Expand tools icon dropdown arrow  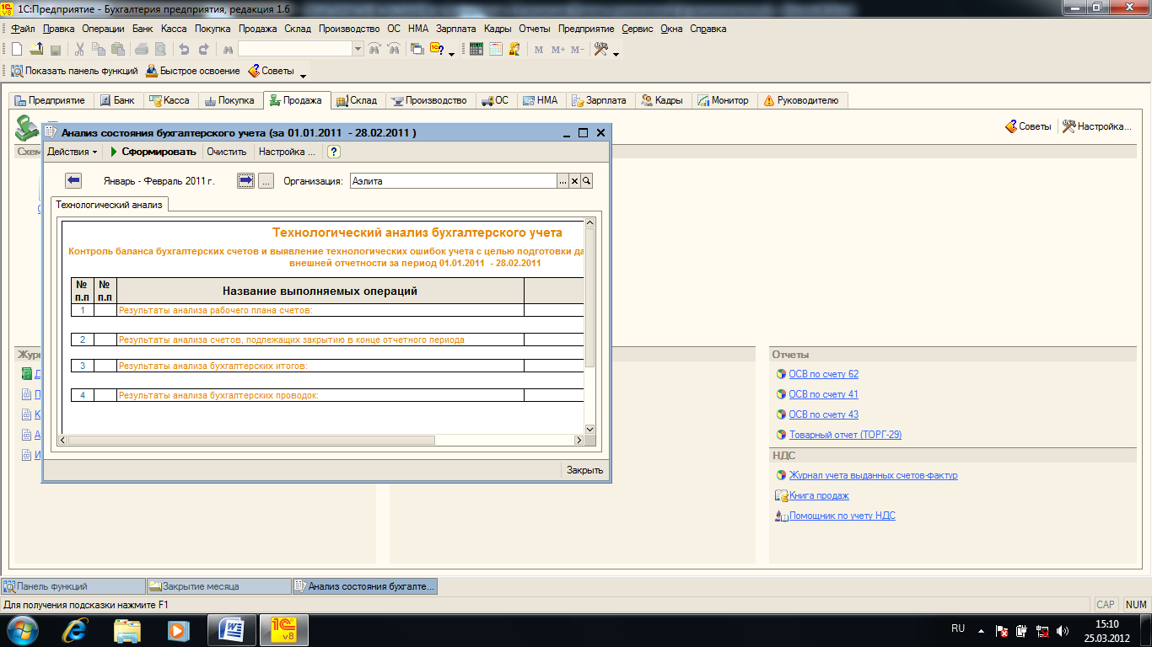click(x=616, y=54)
